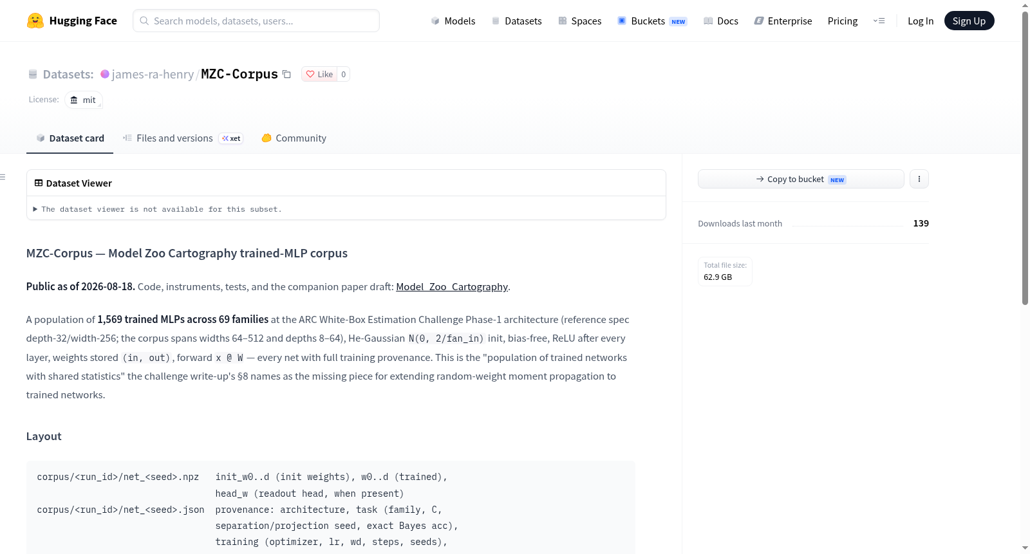Click the heart Like button

coord(319,74)
